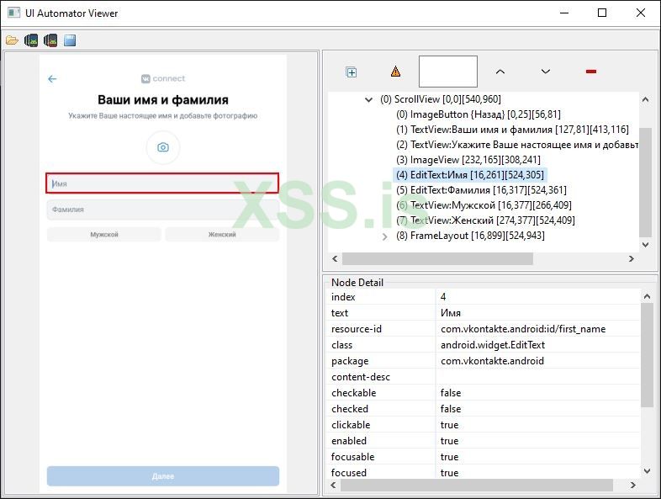
Task: Click the class value android.widget.EditText
Action: 493,345
